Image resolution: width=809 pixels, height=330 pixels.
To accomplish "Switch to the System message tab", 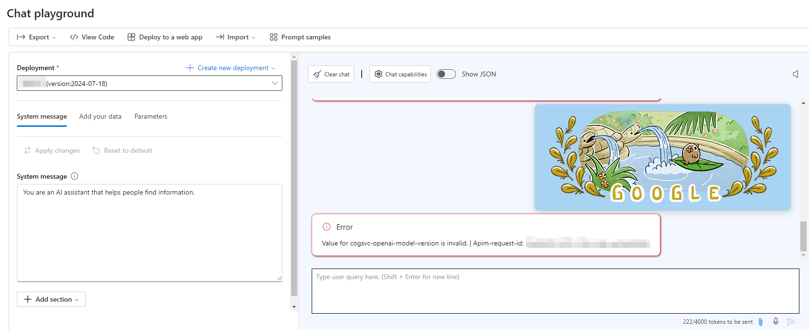I will (42, 116).
